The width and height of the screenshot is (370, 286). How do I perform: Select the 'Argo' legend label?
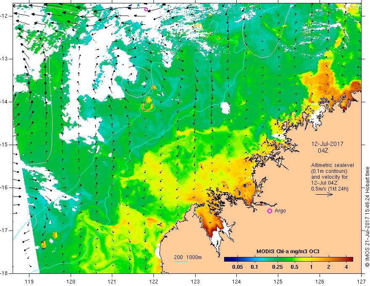280,211
